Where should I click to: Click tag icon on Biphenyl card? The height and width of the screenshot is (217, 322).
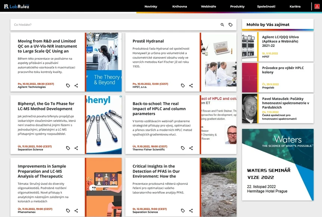coord(68,148)
